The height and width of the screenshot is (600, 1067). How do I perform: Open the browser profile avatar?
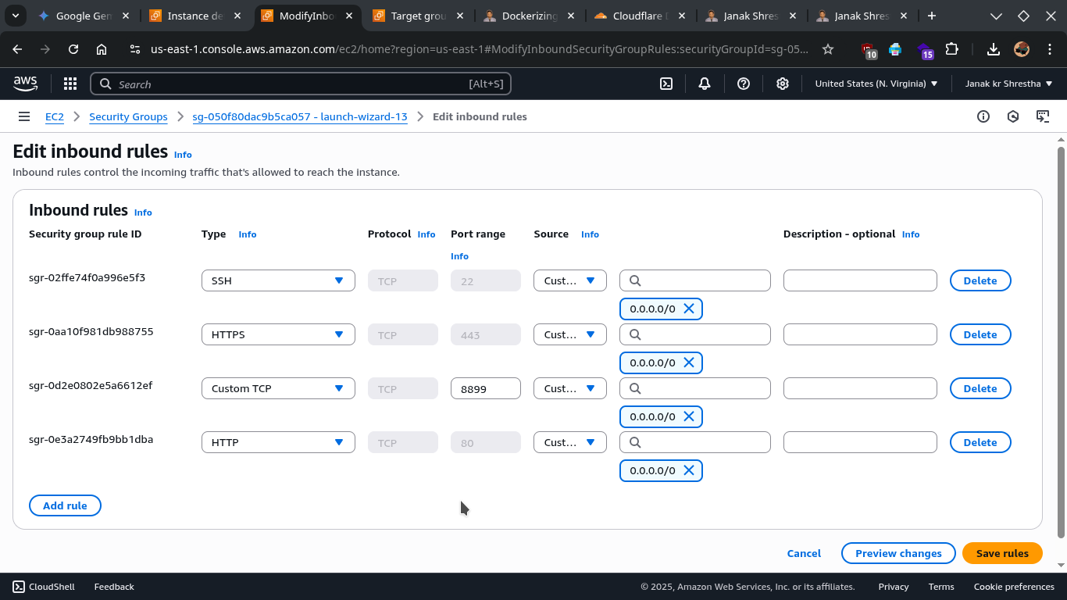point(1022,49)
